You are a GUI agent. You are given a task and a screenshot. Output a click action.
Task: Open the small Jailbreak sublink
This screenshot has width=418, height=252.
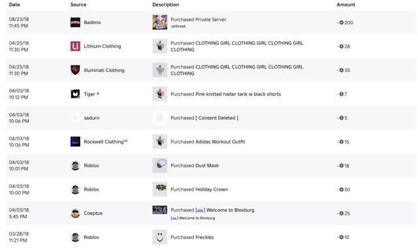[x=178, y=26]
